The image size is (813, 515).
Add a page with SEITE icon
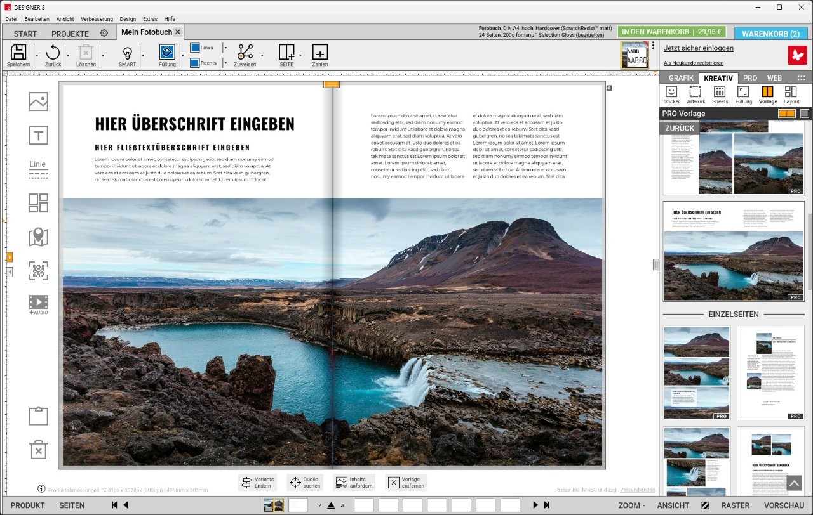(x=286, y=53)
